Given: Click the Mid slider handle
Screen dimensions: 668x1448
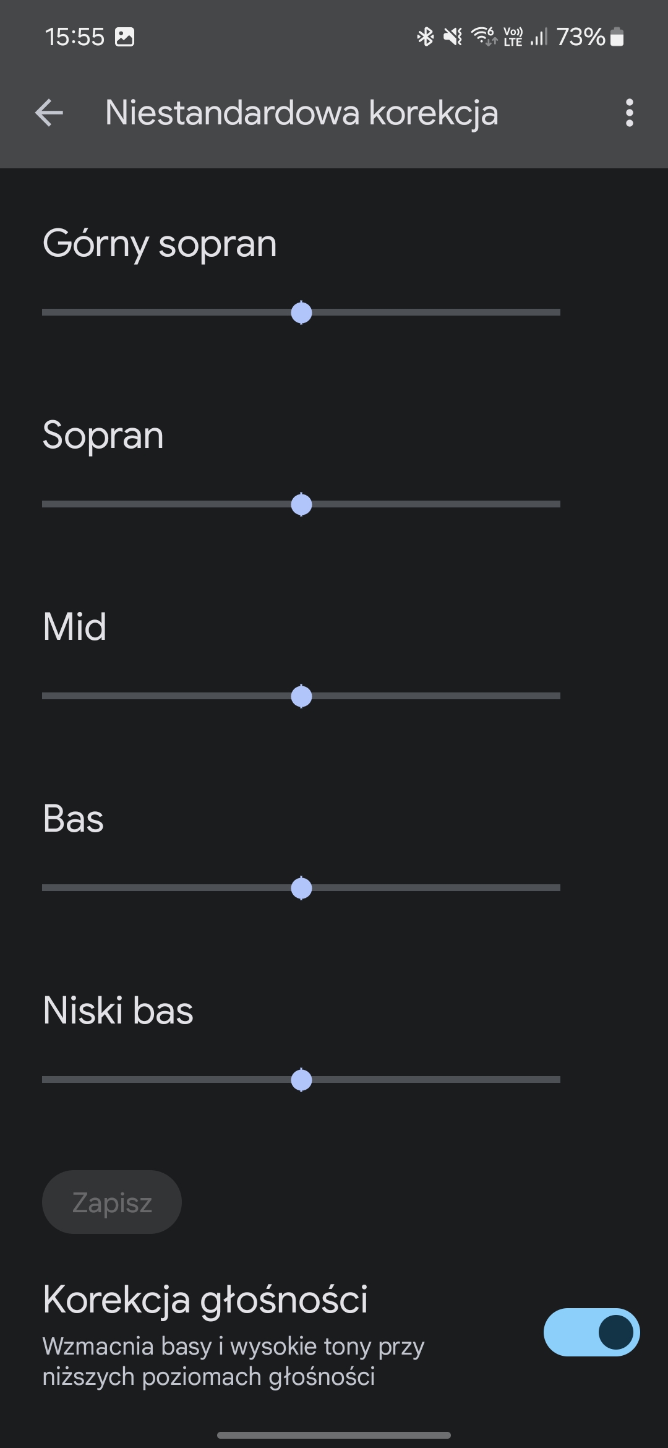Looking at the screenshot, I should click(x=301, y=696).
